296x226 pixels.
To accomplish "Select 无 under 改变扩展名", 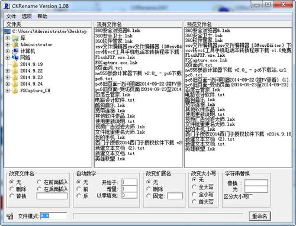I will coord(149,182).
